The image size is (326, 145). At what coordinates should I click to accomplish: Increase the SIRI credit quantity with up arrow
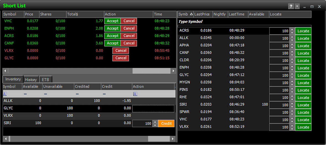pyautogui.click(x=155, y=122)
